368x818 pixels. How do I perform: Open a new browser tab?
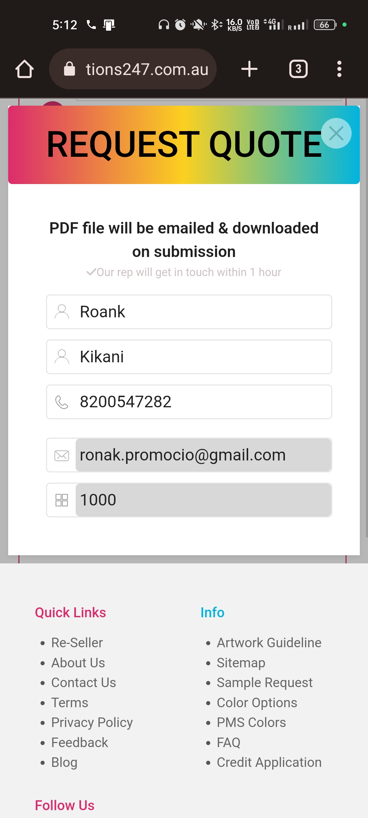(249, 69)
